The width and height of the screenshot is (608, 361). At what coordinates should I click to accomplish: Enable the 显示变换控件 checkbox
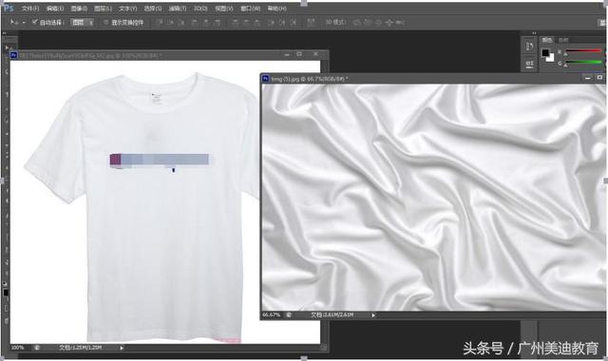(x=106, y=23)
